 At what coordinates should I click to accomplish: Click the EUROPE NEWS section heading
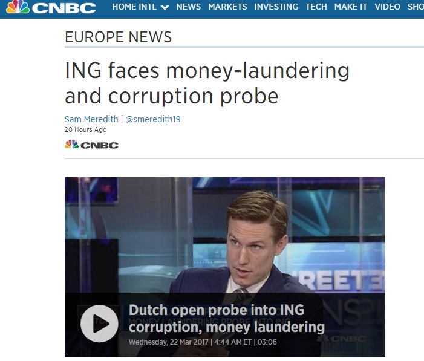(118, 37)
